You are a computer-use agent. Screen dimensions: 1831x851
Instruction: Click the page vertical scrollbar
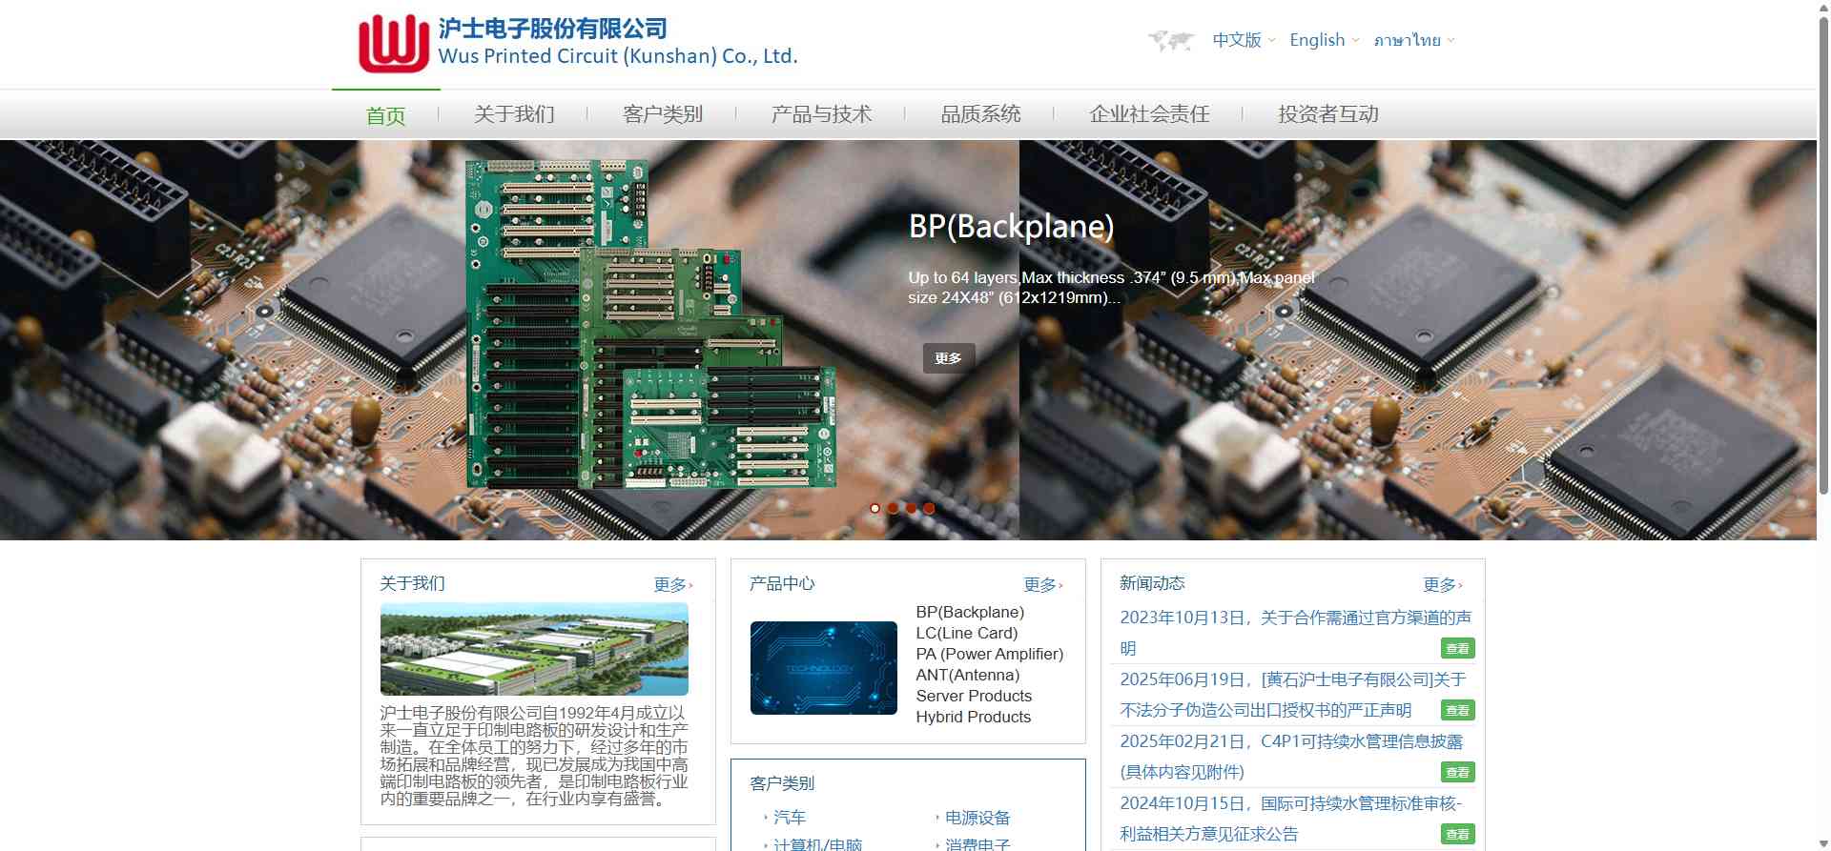(x=1823, y=286)
